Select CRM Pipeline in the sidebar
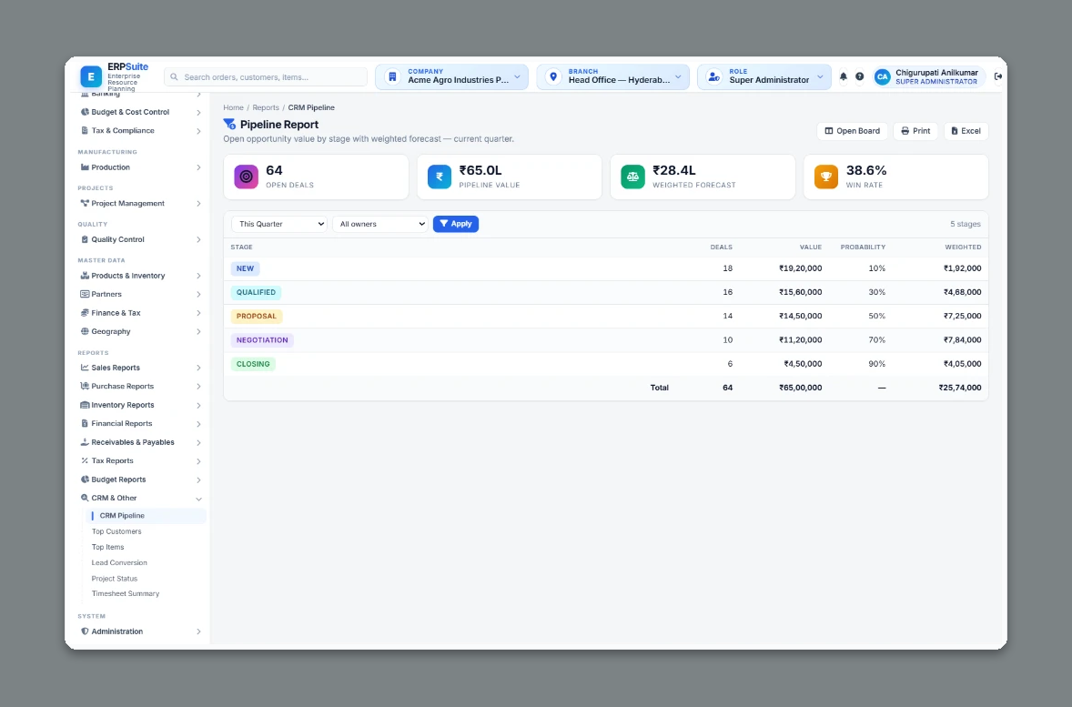 coord(147,516)
